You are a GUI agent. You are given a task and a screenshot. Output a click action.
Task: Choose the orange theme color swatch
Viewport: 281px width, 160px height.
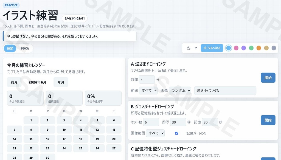(x=259, y=48)
